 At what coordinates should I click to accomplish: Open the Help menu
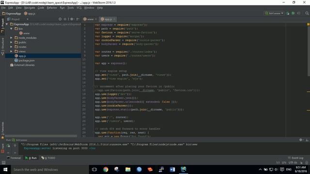(x=100, y=8)
